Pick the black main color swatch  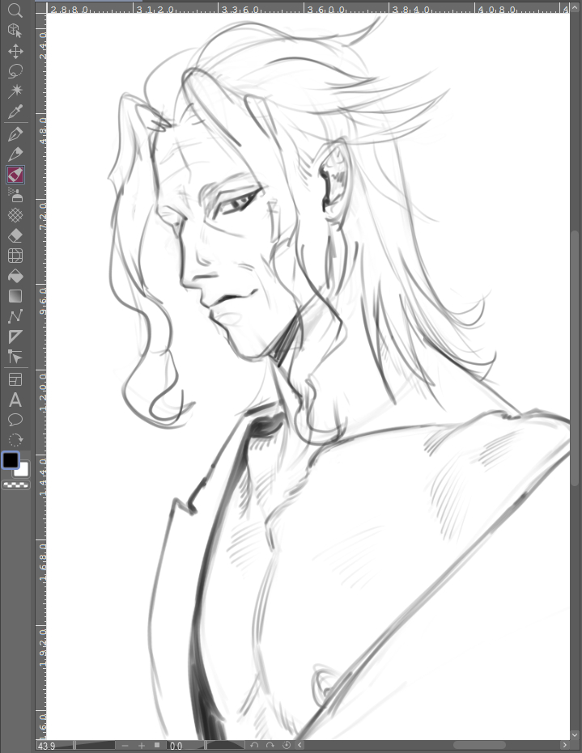[x=11, y=460]
